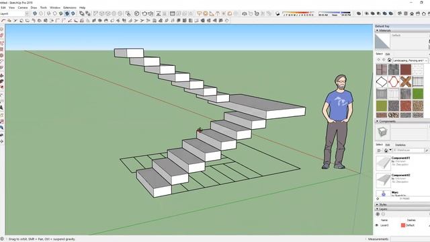Toggle Layer0 visibility eye

pos(376,225)
